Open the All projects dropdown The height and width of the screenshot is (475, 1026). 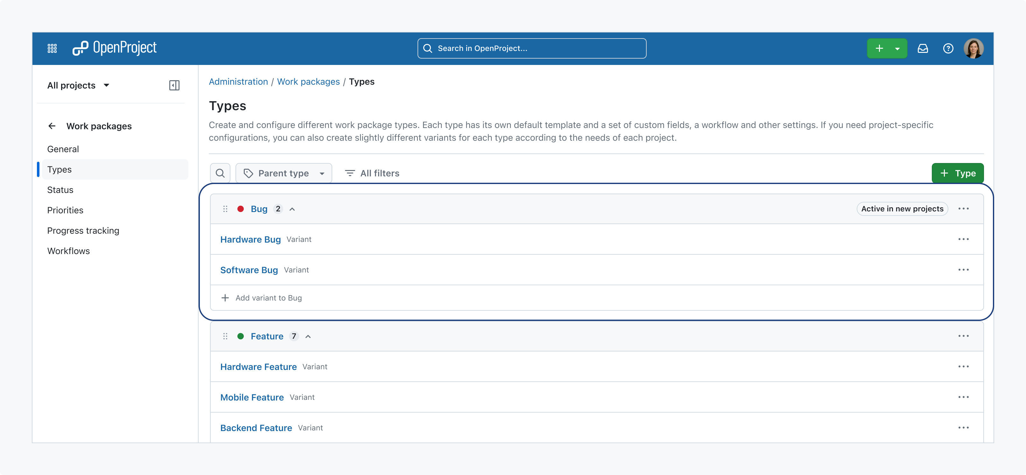point(79,85)
